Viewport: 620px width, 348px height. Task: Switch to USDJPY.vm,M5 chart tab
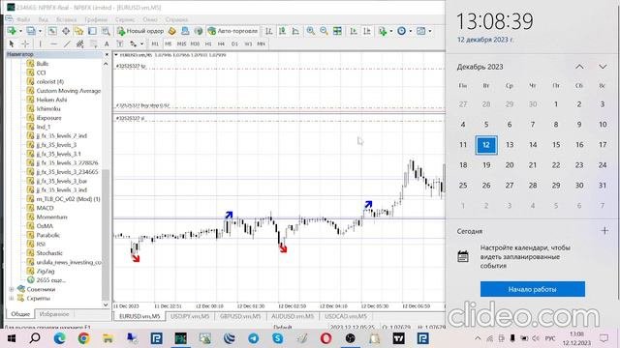190,316
